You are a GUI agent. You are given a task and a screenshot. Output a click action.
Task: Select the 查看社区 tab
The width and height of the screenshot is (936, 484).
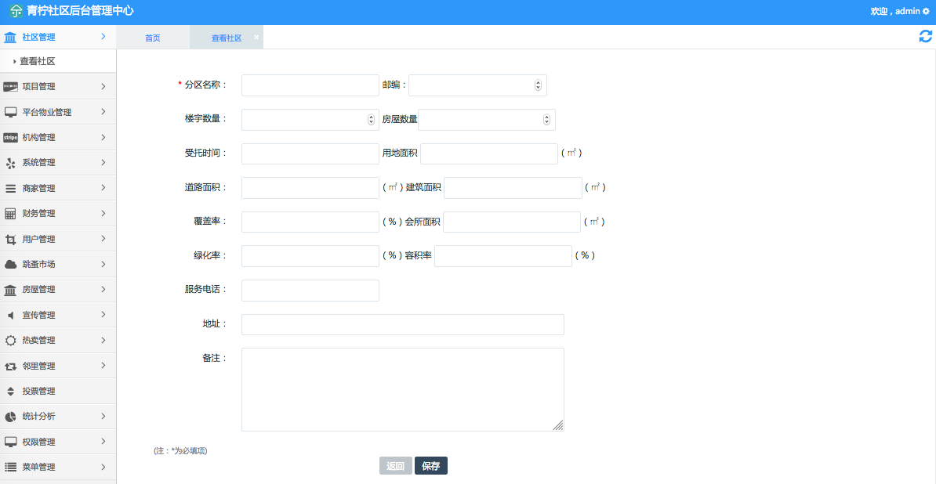tap(227, 38)
